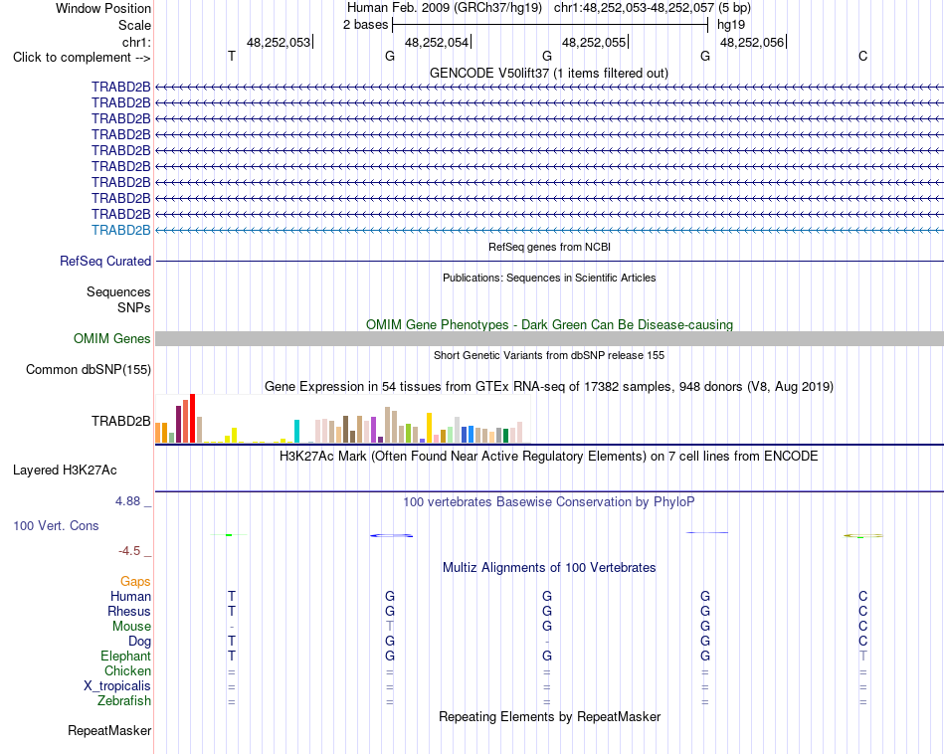Screen dimensions: 945x754
Task: Open the Layered H3K27Ac track label
Action: click(x=65, y=471)
